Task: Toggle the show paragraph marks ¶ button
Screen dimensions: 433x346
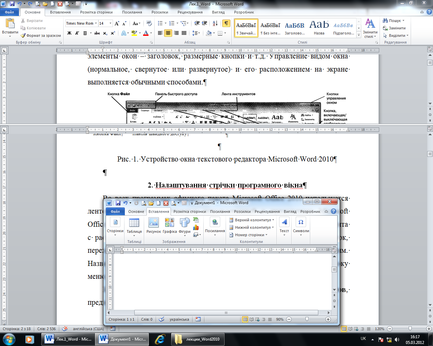Action: click(x=226, y=23)
